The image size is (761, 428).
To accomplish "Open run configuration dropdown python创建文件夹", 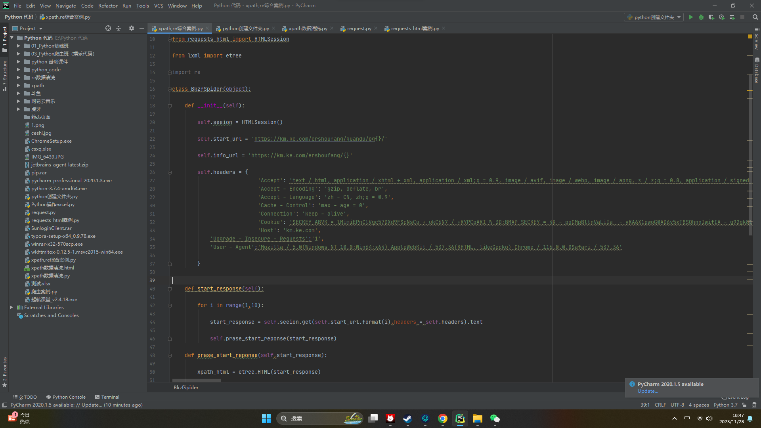I will tap(654, 17).
